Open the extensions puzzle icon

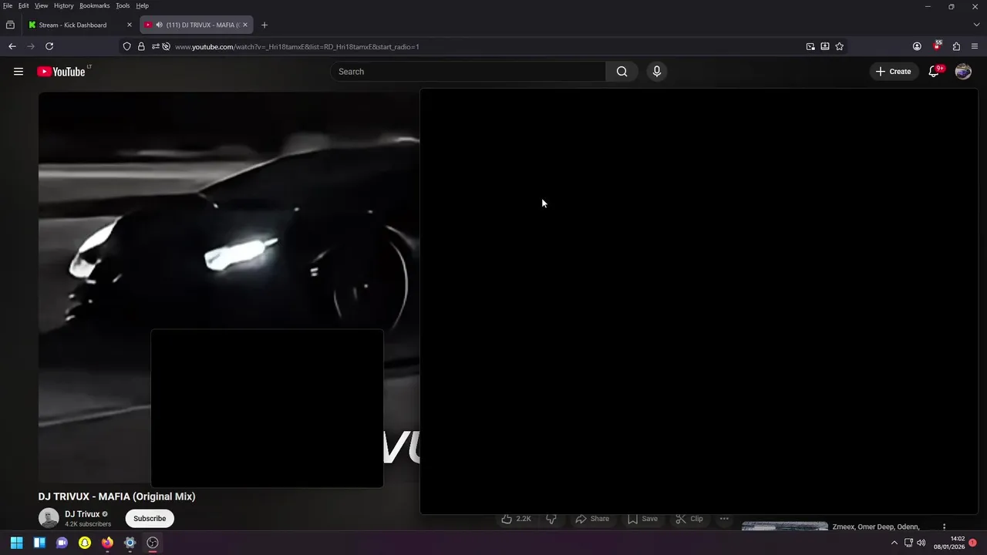click(956, 46)
